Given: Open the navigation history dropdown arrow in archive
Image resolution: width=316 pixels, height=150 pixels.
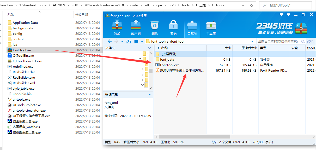Looking at the screenshot, I should 122,41.
